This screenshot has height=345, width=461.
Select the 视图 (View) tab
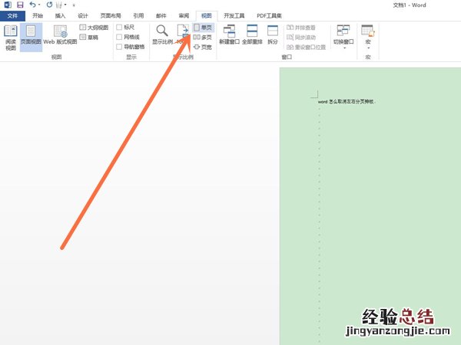(207, 16)
